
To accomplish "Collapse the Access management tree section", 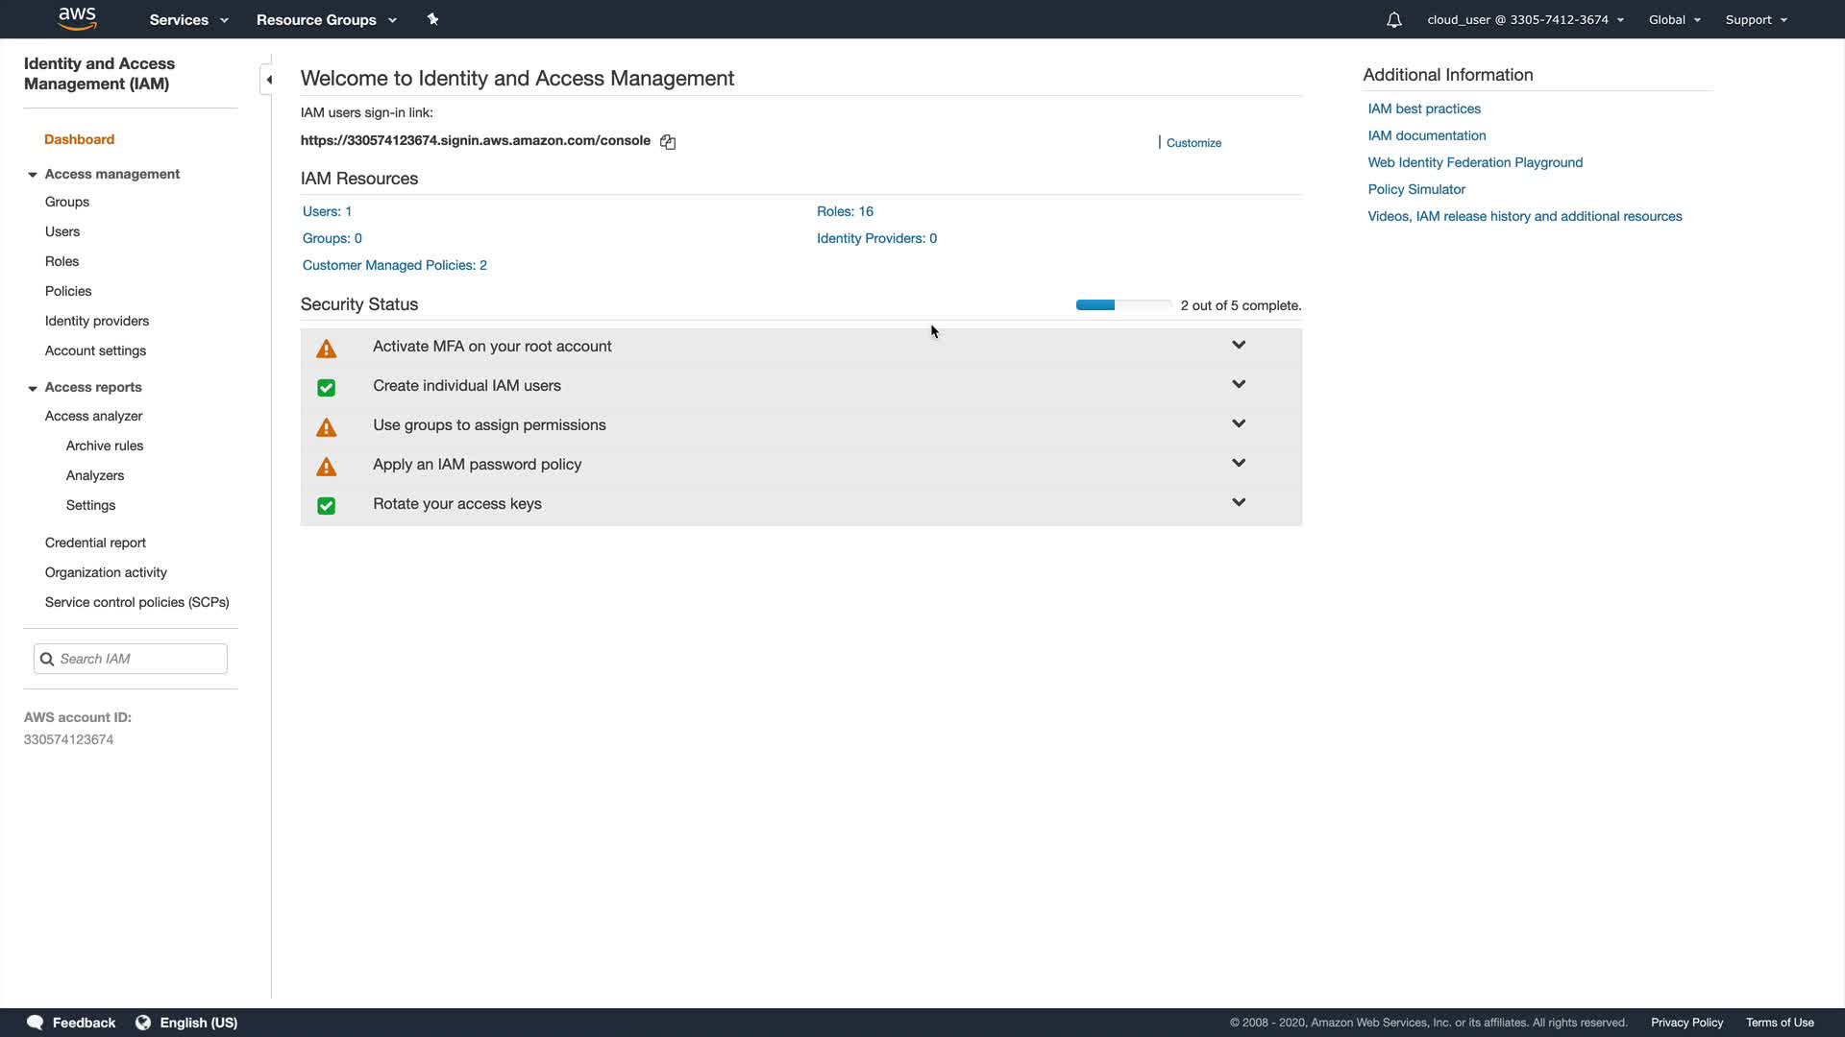I will point(33,175).
